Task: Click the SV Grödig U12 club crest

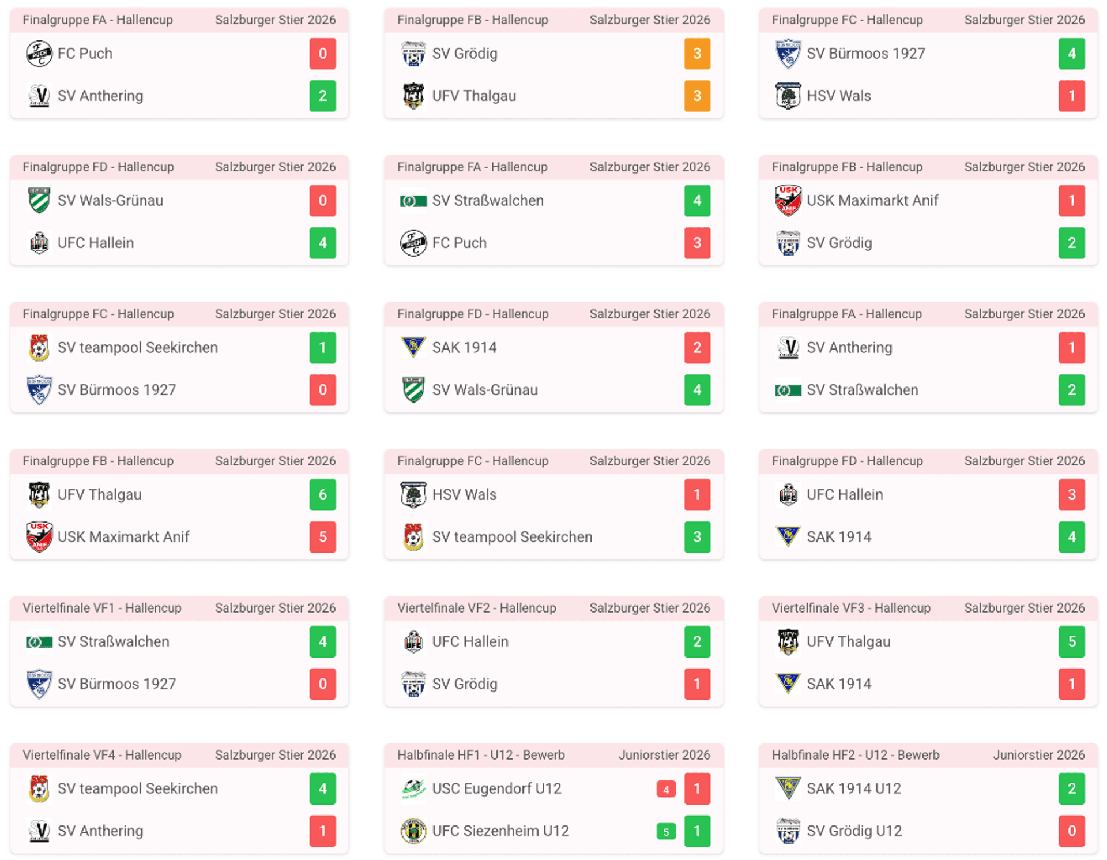Action: (788, 831)
